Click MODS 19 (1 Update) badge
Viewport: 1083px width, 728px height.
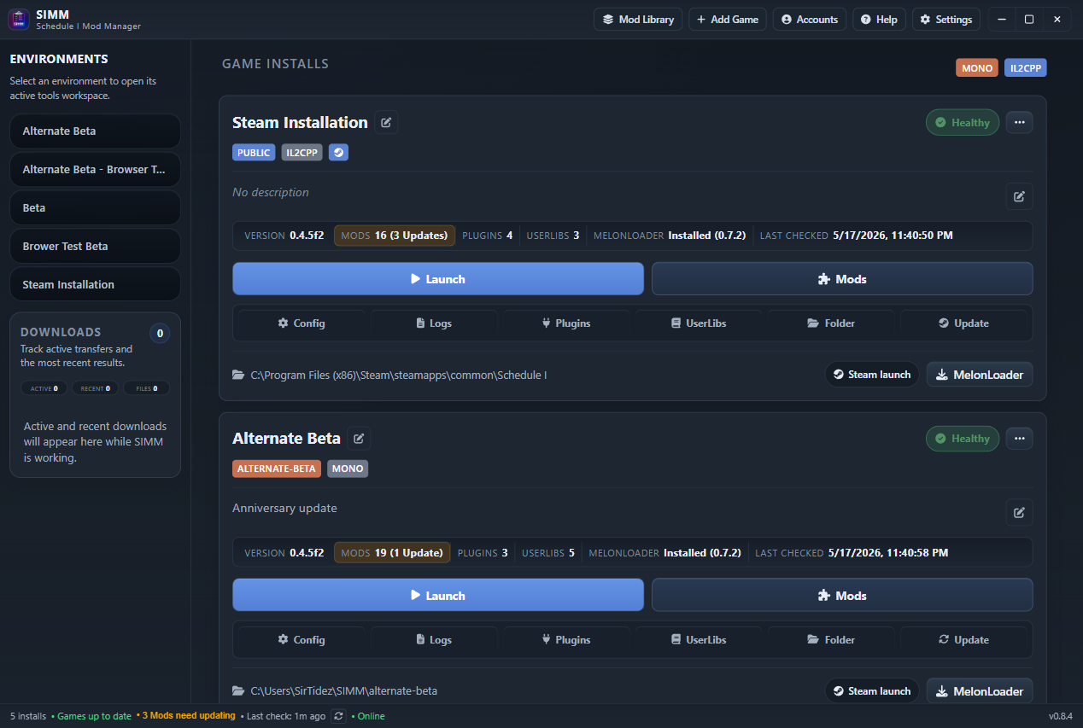pos(392,552)
